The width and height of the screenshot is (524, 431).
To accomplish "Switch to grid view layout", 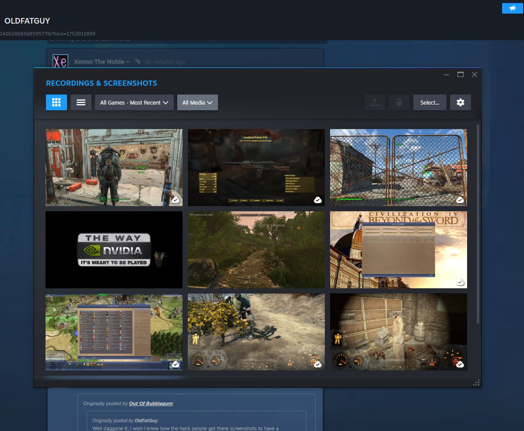I will [56, 102].
